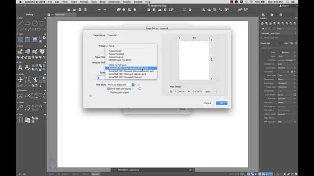
Task: Click the Pan hand icon in toolbar
Action: point(190,10)
